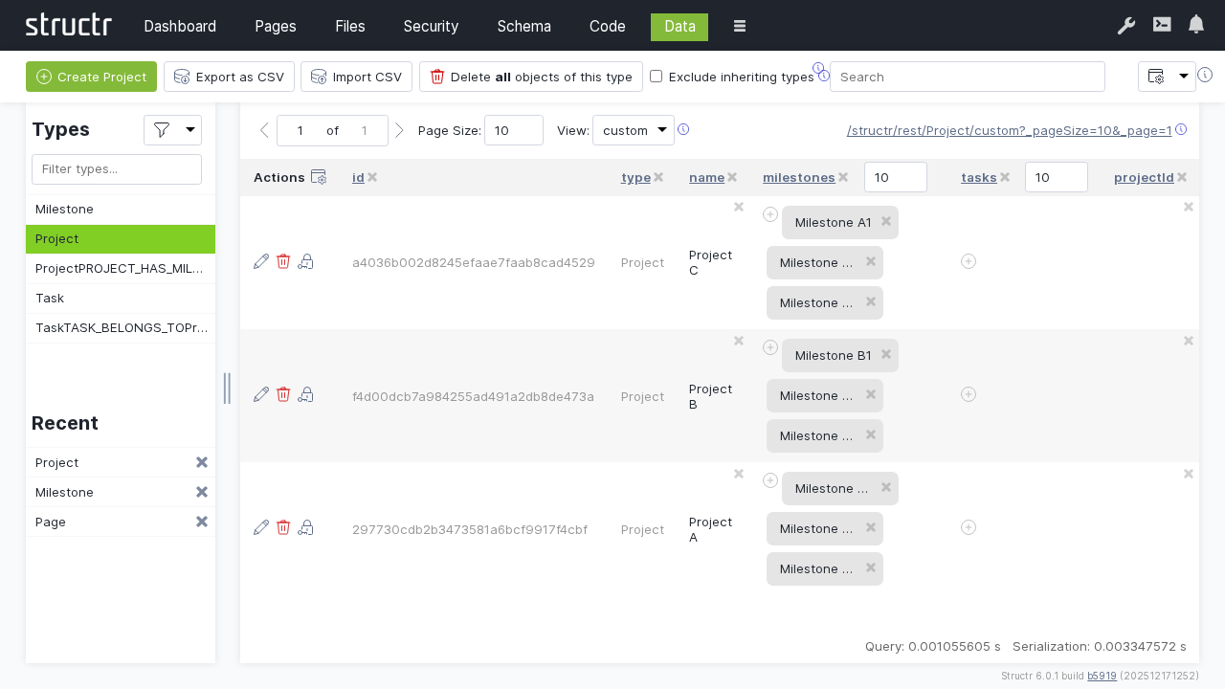Click the Filter types input field

pyautogui.click(x=117, y=169)
